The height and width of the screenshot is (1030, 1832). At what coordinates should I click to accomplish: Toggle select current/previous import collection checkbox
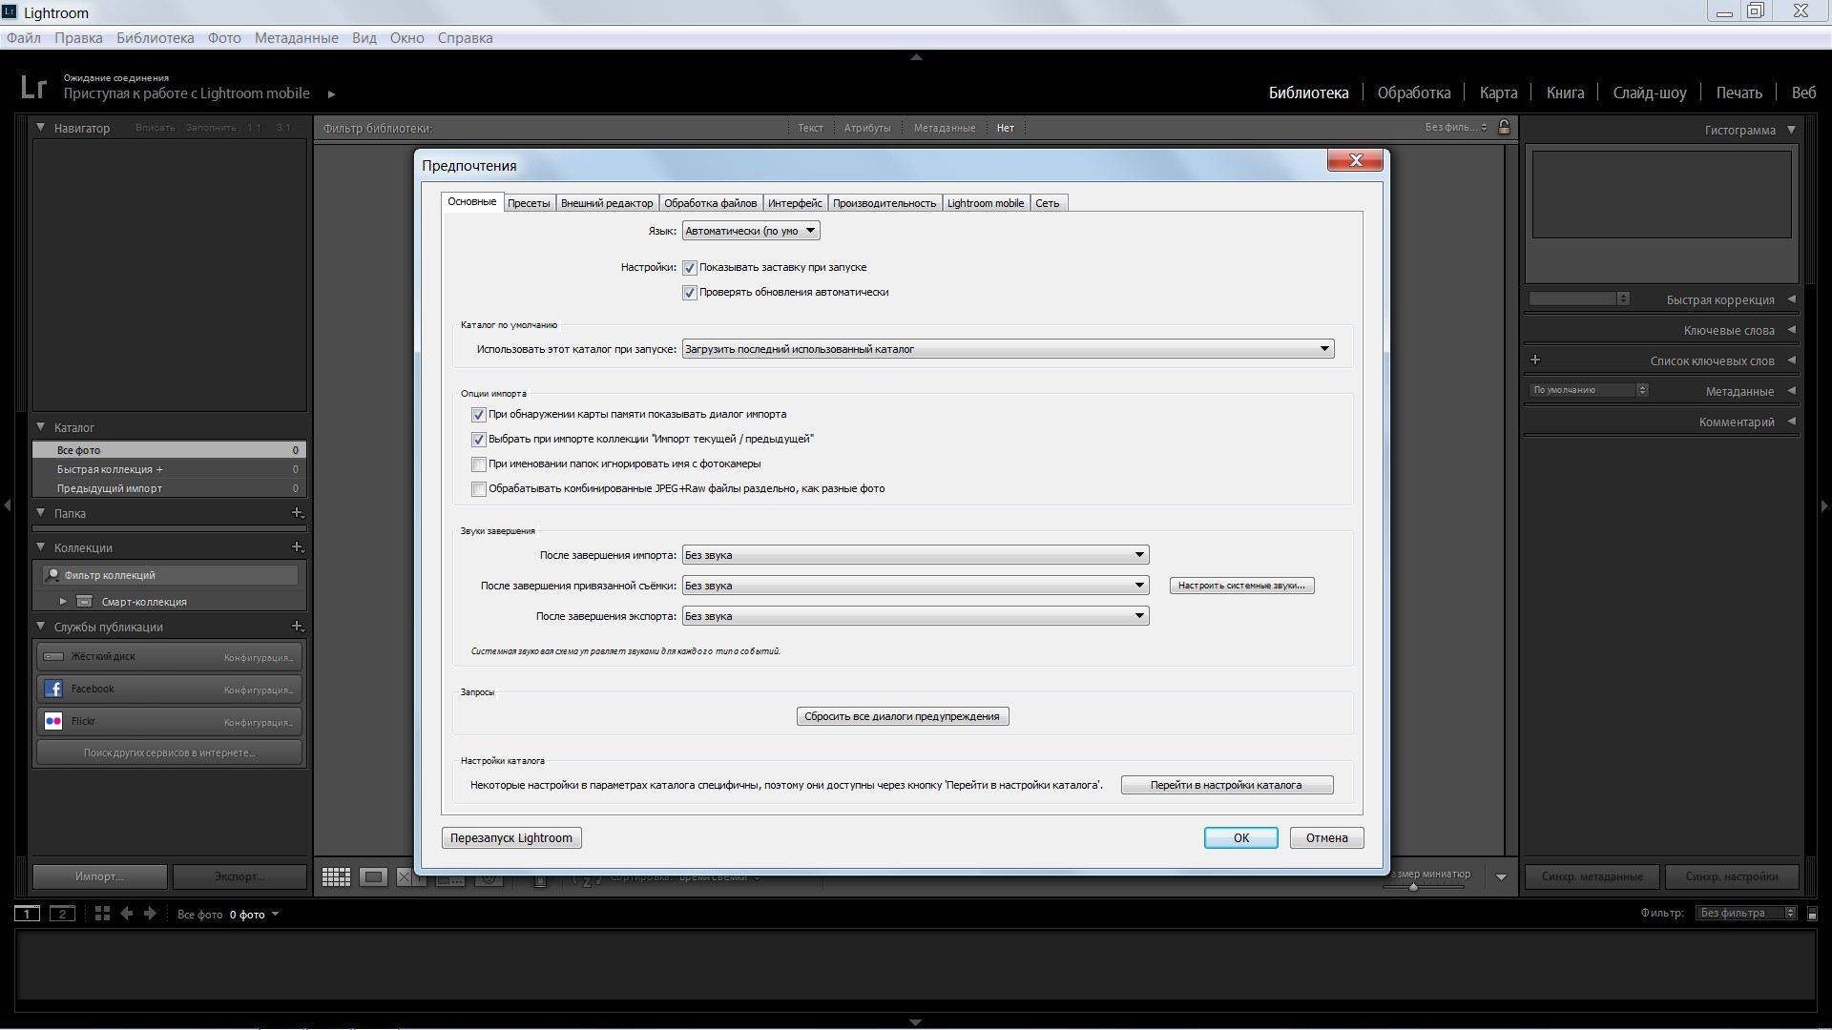[x=479, y=440]
